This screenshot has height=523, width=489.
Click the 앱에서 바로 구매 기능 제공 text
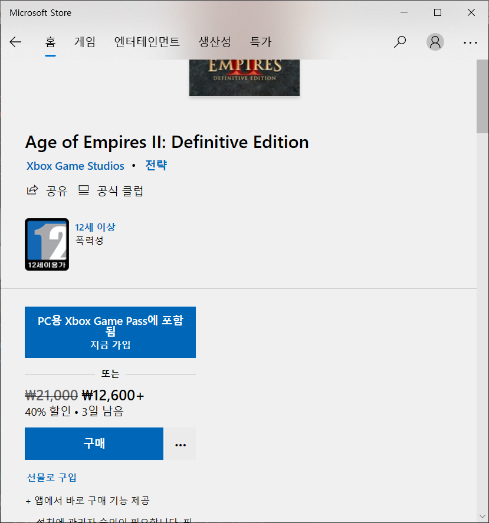coord(92,501)
